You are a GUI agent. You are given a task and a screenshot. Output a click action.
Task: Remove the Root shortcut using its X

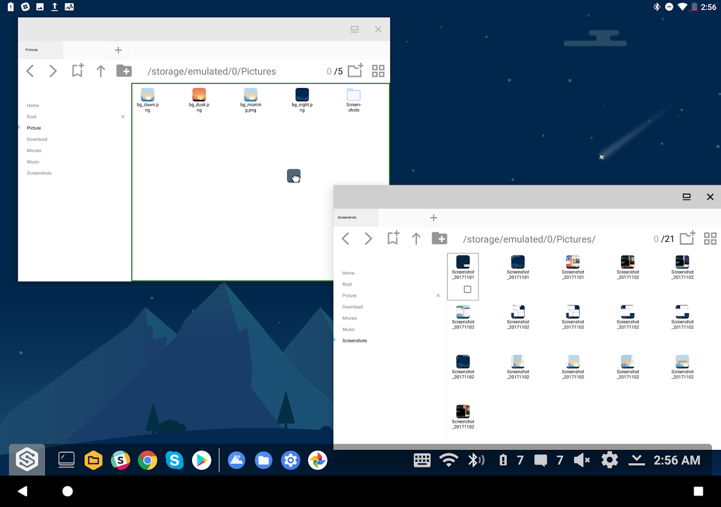click(122, 117)
